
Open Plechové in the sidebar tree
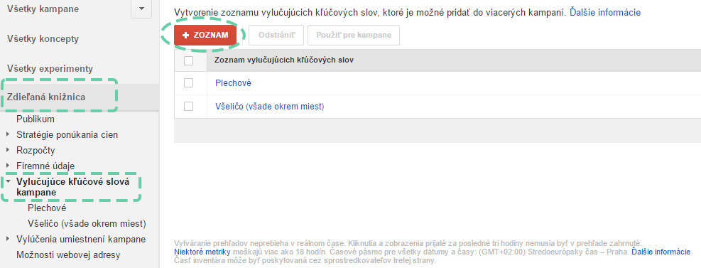click(47, 208)
